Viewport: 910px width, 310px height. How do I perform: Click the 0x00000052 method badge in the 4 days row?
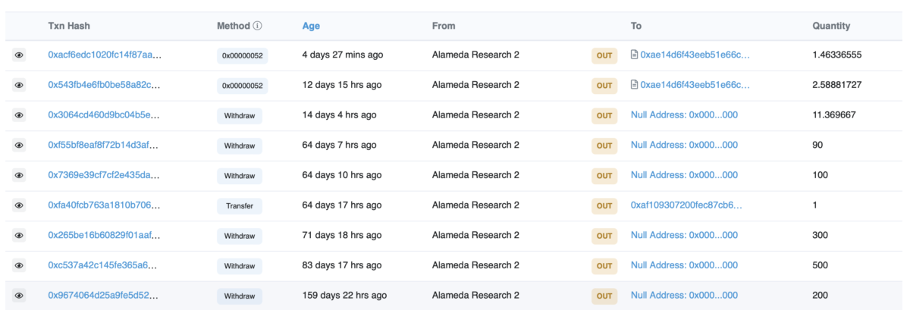243,55
